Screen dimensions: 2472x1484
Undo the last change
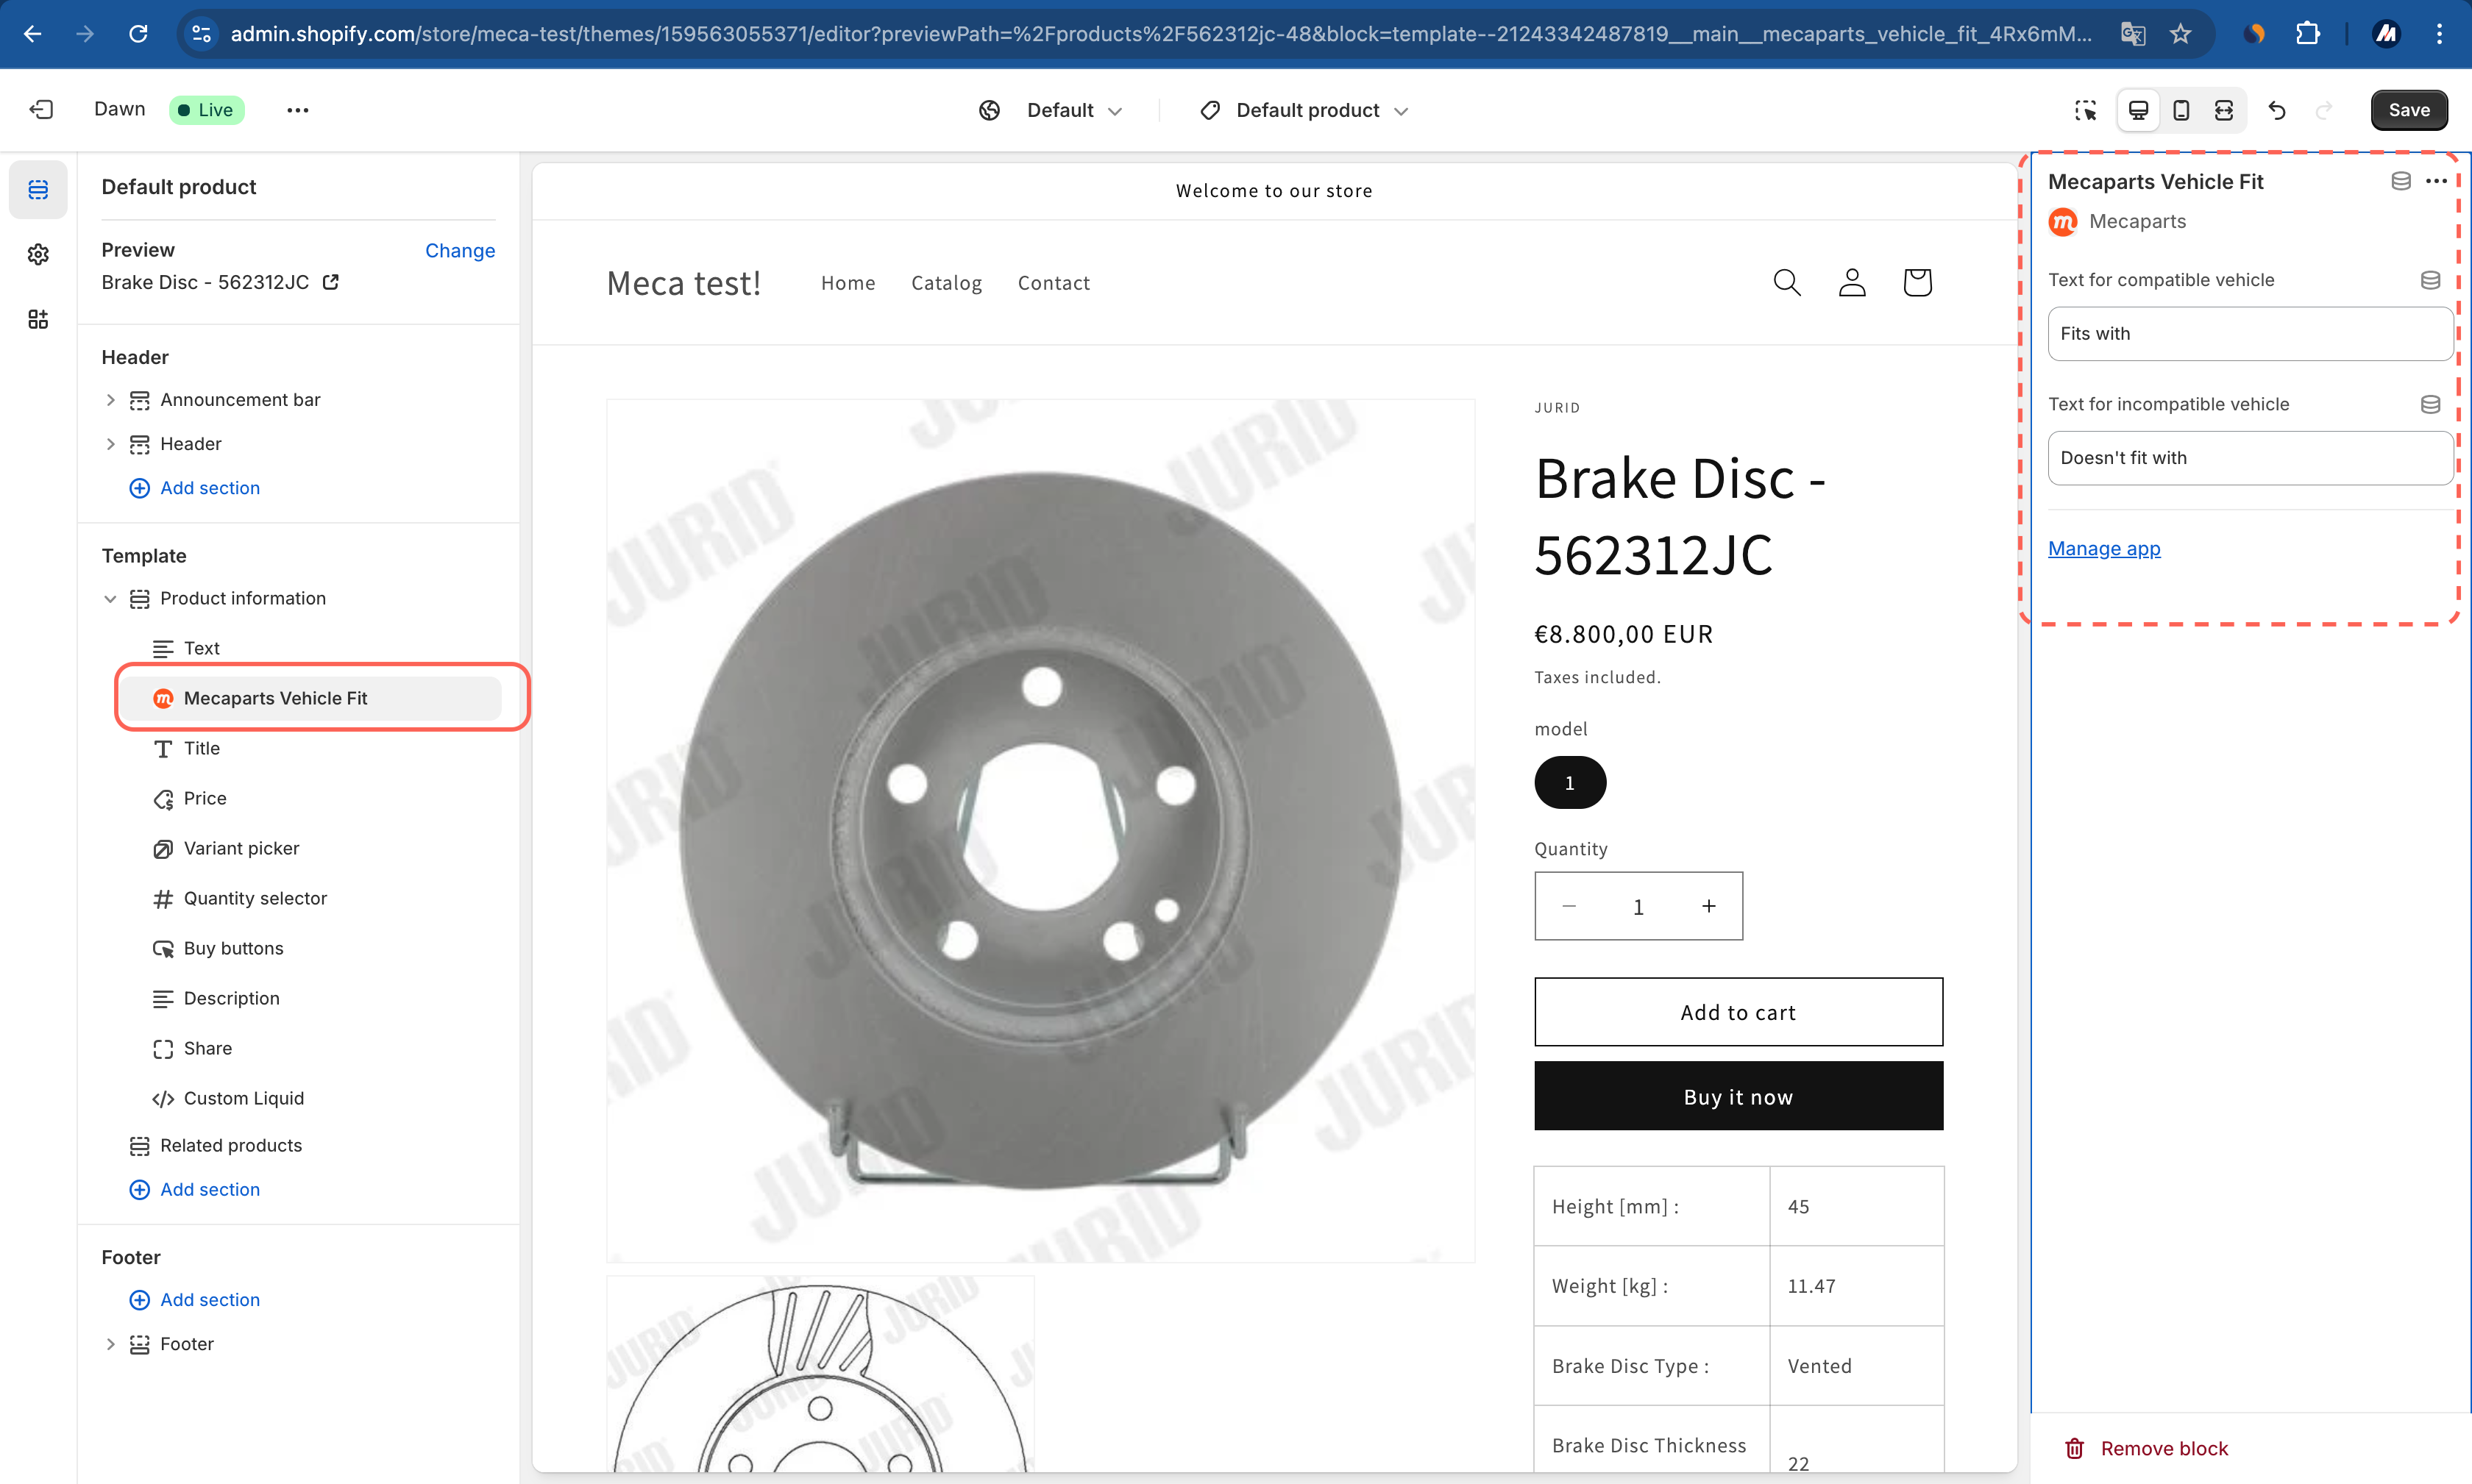pyautogui.click(x=2277, y=110)
